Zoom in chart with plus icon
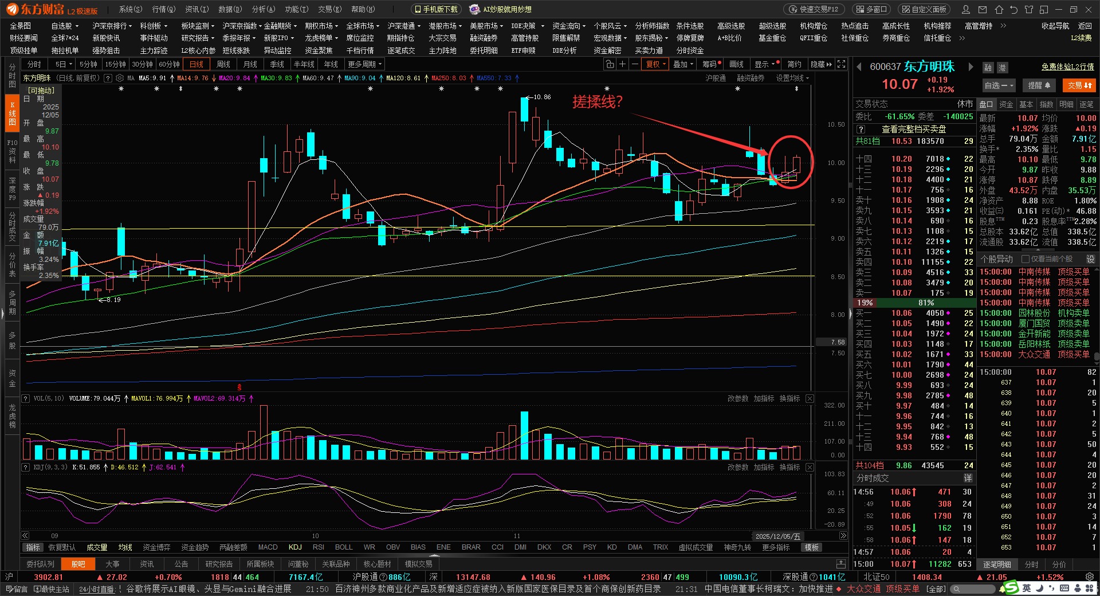 [623, 64]
